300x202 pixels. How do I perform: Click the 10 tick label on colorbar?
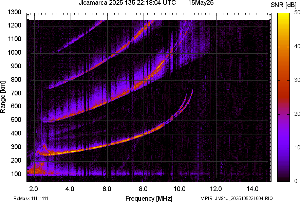[297, 147]
